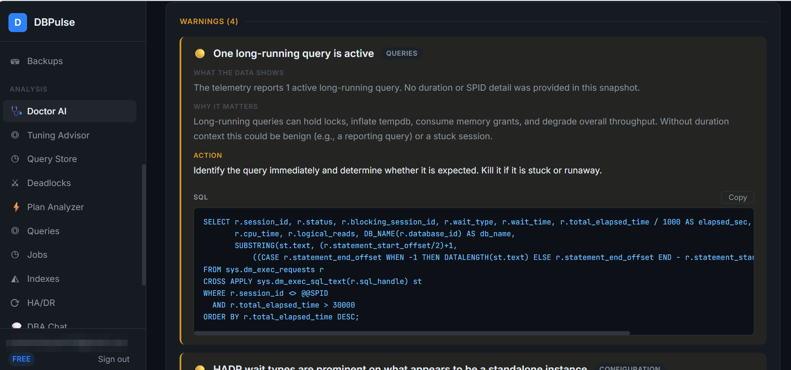Click the QUERIES category tag
The width and height of the screenshot is (791, 370).
pyautogui.click(x=401, y=54)
